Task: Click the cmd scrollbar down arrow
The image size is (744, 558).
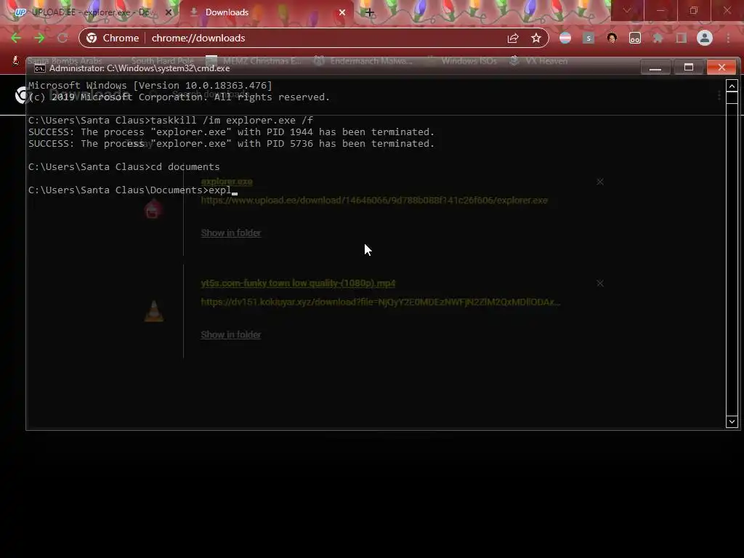Action: pos(732,421)
